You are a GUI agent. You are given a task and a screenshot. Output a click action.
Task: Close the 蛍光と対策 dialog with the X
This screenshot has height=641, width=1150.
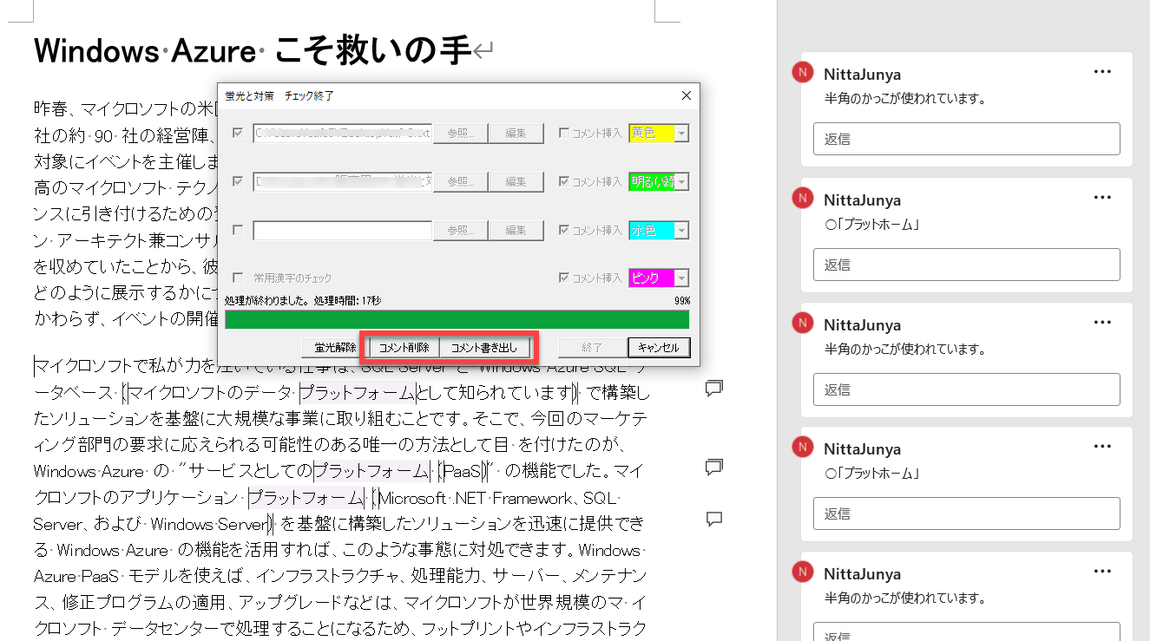coord(686,95)
